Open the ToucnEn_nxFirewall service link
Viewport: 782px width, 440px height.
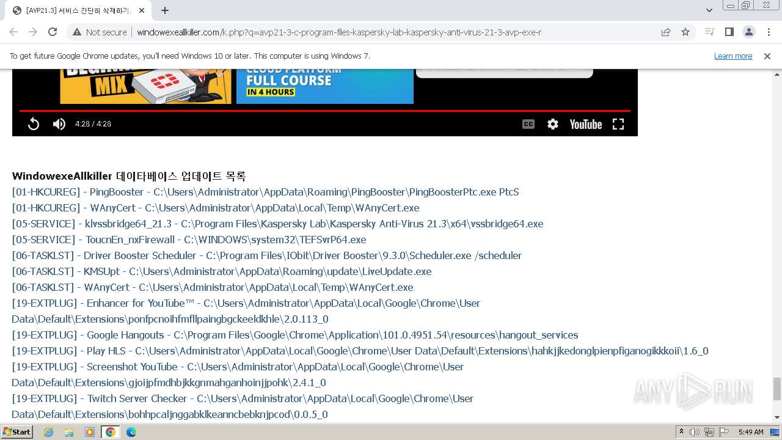click(x=189, y=240)
